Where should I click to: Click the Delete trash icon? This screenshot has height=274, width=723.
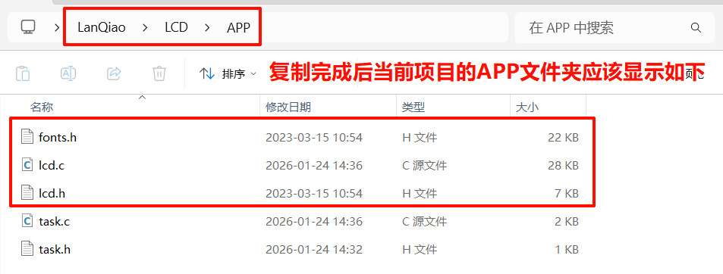pos(159,73)
